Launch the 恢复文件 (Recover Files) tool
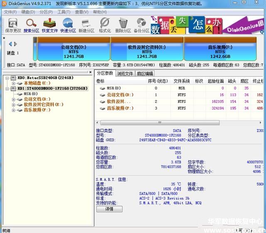 [x=49, y=25]
